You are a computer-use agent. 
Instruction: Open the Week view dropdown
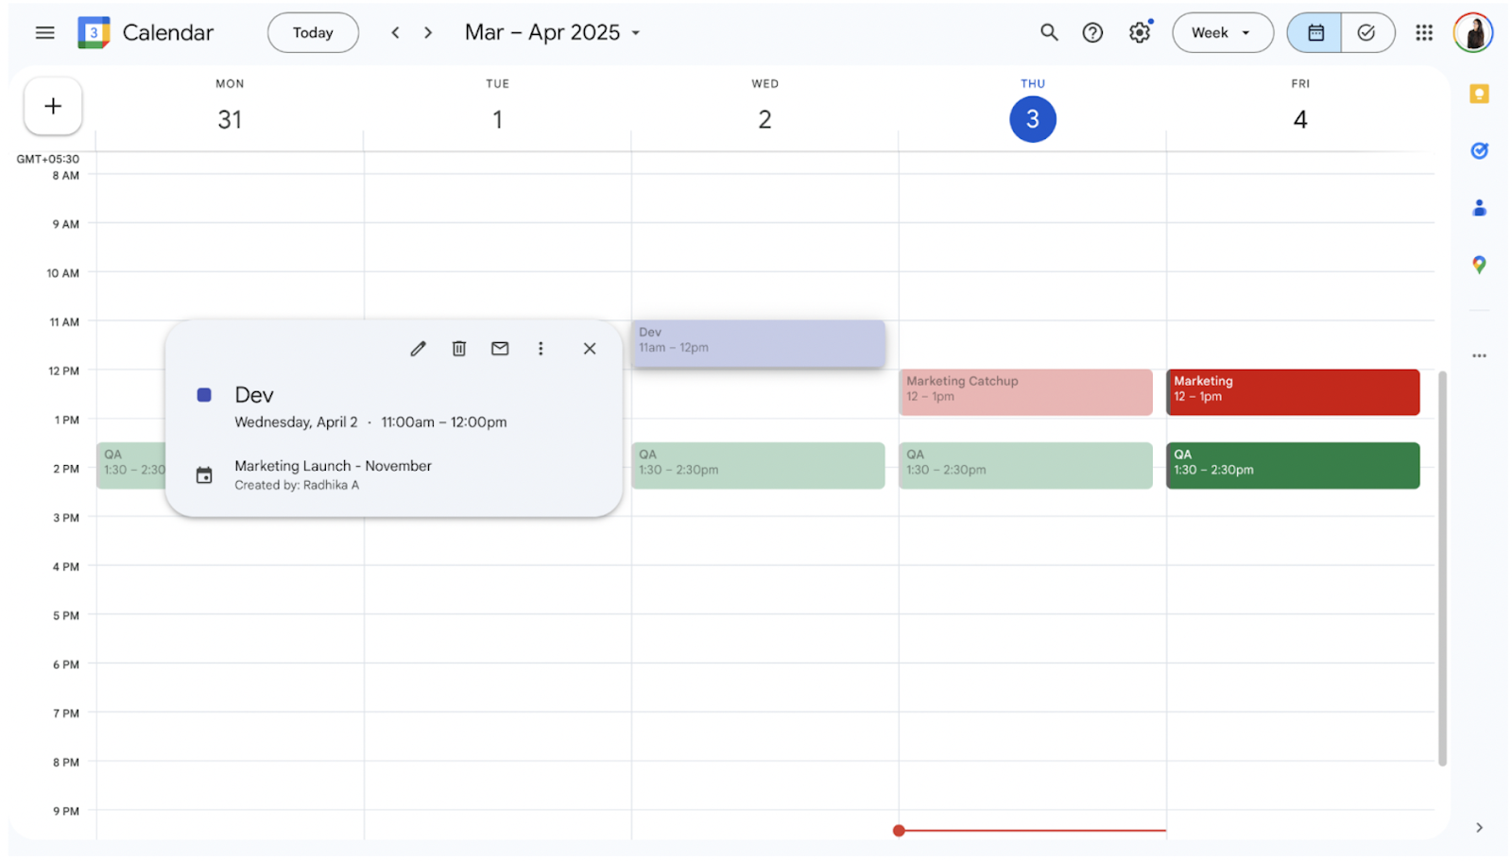point(1222,33)
